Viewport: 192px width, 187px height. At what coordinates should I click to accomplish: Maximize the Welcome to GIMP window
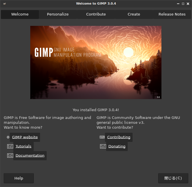[x=183, y=4]
